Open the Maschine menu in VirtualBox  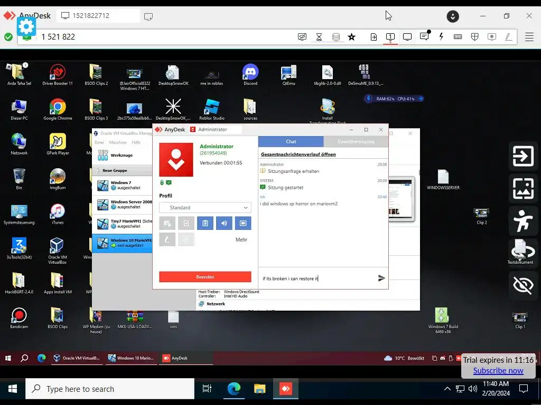(118, 142)
